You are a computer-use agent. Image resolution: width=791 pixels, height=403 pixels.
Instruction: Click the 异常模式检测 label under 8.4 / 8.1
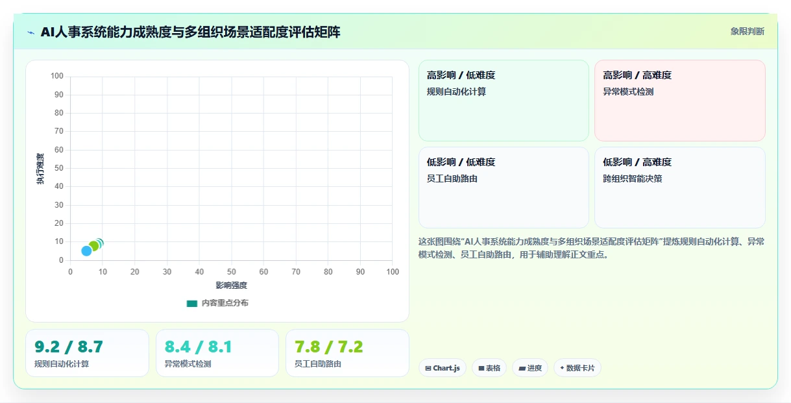(x=188, y=364)
